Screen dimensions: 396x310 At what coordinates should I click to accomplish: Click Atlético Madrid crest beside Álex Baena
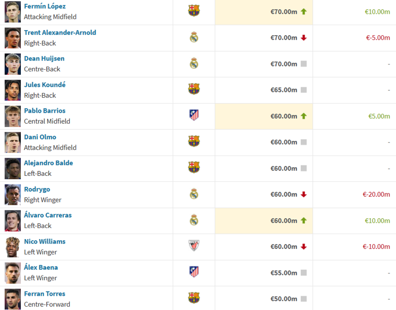(194, 272)
